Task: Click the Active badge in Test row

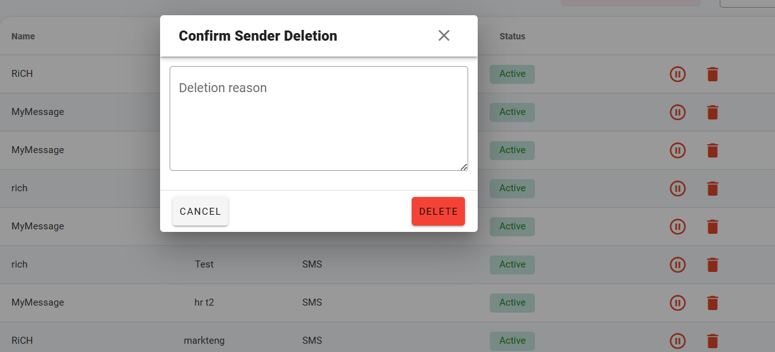Action: click(x=512, y=264)
